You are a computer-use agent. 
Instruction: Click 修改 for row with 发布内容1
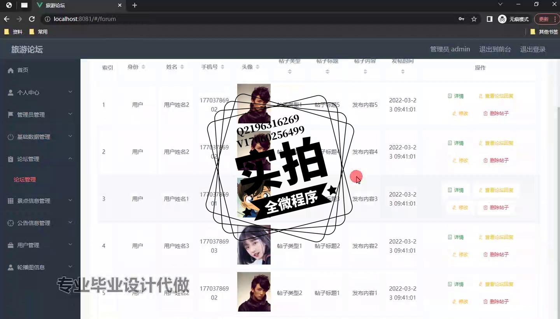(460, 302)
